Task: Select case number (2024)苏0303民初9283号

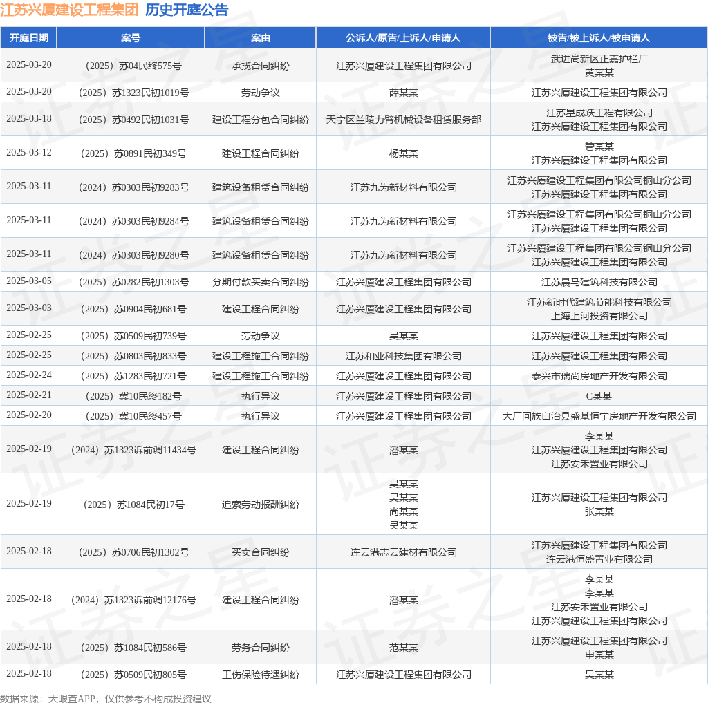Action: (x=133, y=188)
